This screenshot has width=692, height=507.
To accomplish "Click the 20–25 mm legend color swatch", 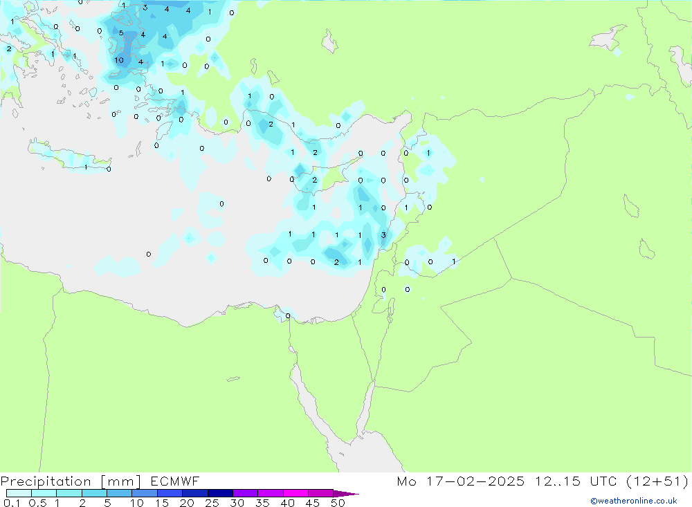I will tap(195, 493).
